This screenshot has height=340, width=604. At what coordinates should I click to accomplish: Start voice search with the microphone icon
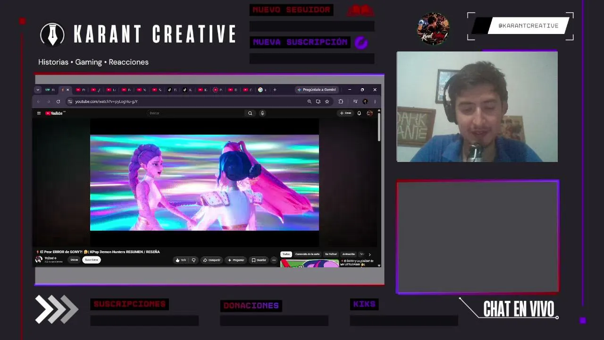(x=262, y=113)
